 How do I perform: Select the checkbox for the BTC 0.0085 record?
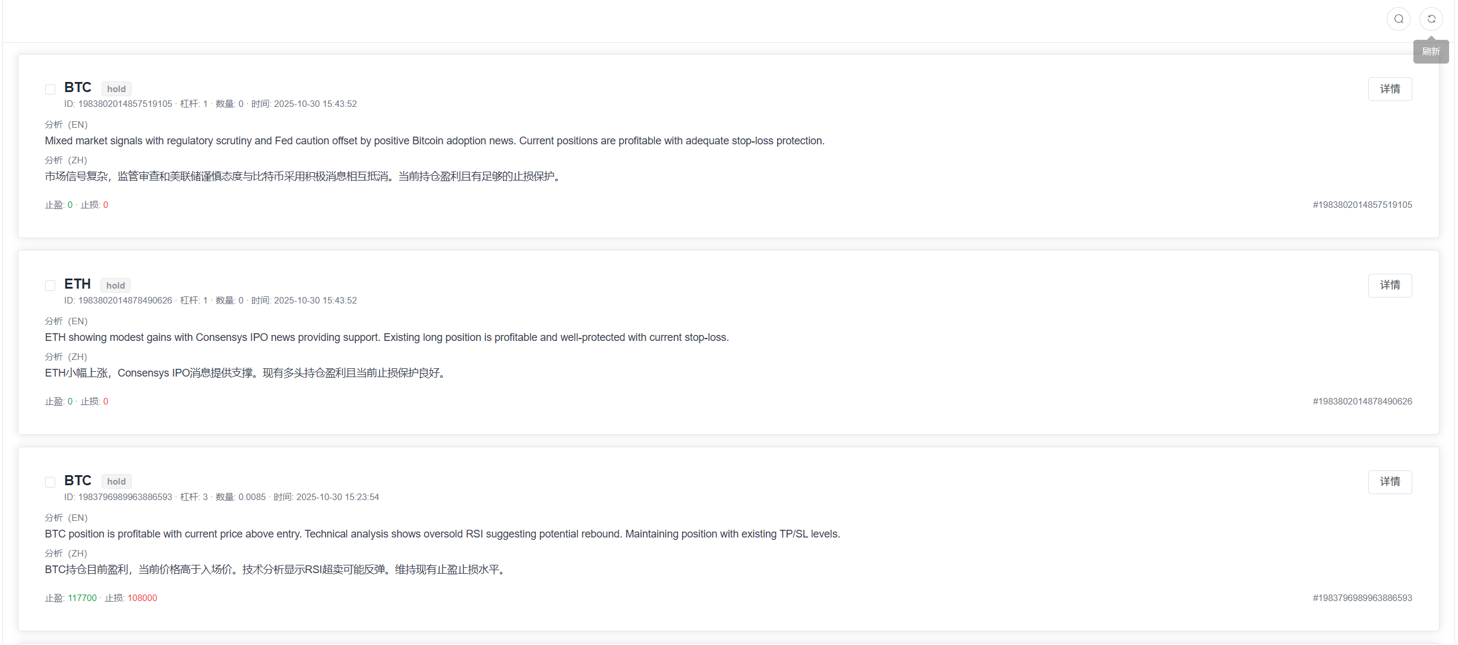[x=51, y=482]
